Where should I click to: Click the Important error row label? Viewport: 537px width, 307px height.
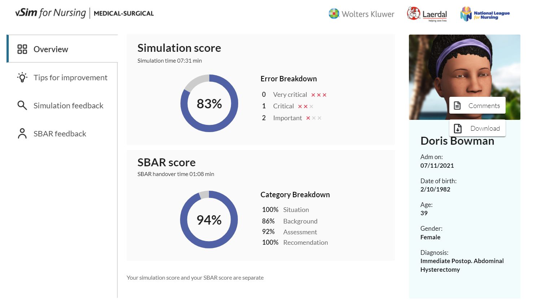click(x=287, y=118)
